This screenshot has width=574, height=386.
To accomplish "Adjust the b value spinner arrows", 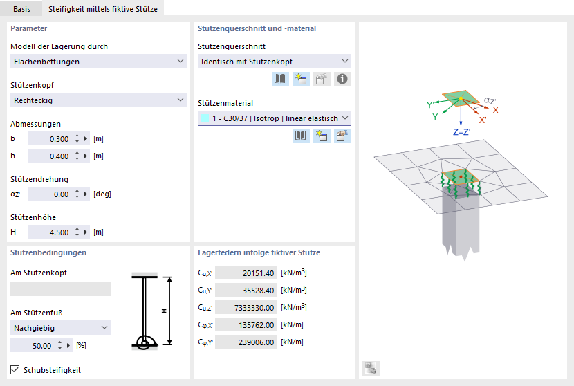I will 77,139.
